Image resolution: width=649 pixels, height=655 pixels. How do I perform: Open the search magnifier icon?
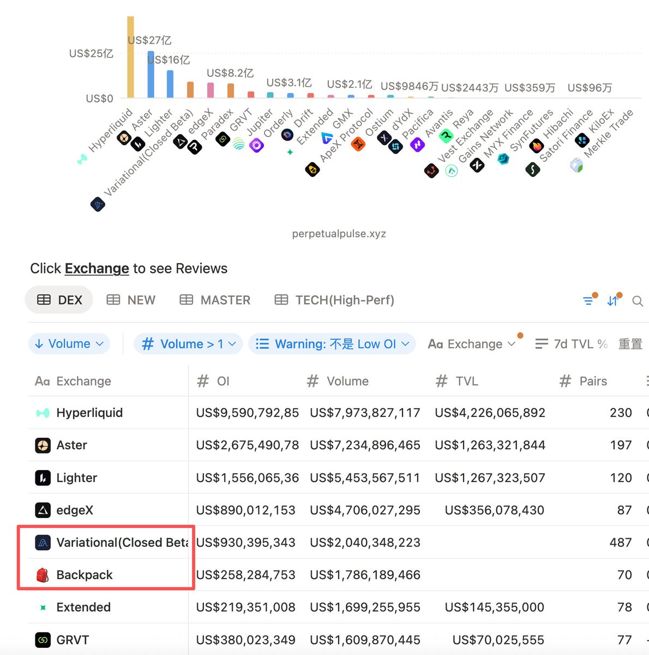[x=637, y=301]
